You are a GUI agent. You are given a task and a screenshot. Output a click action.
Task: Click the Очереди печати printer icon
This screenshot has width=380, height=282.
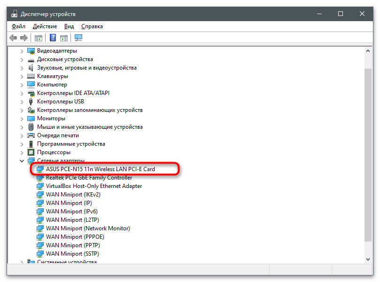pos(31,135)
